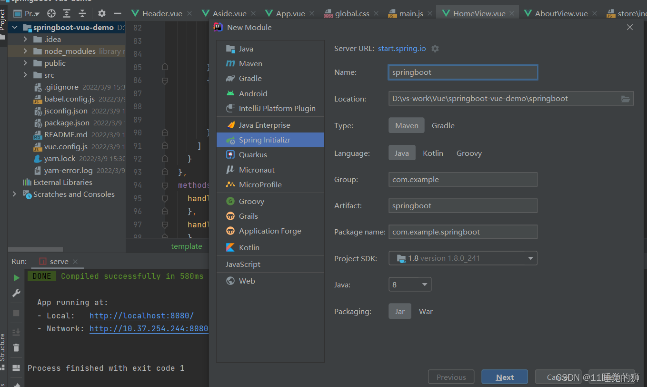Screen dimensions: 647x387
Task: Open run settings wrench icon
Action: click(x=16, y=293)
